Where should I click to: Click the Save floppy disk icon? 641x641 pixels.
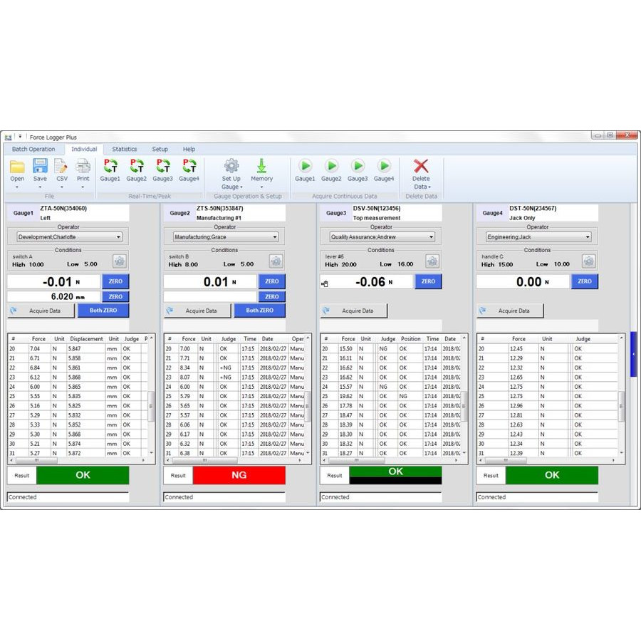click(x=40, y=167)
